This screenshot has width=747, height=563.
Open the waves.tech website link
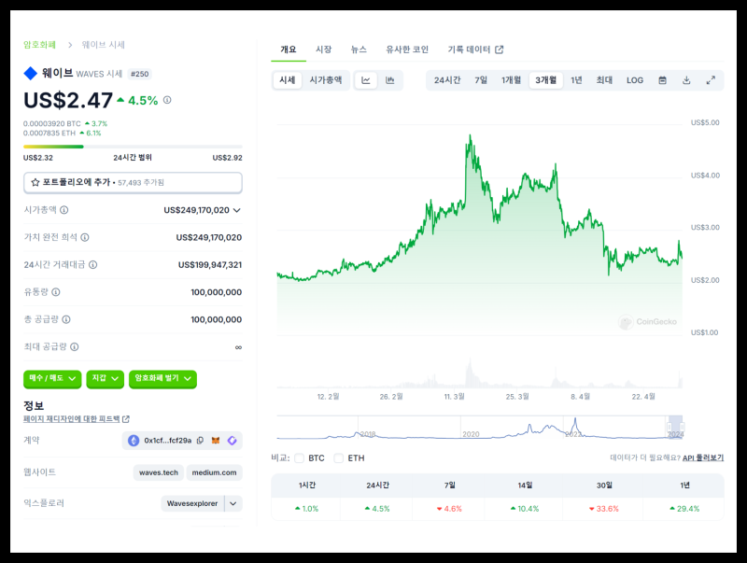[x=157, y=472]
